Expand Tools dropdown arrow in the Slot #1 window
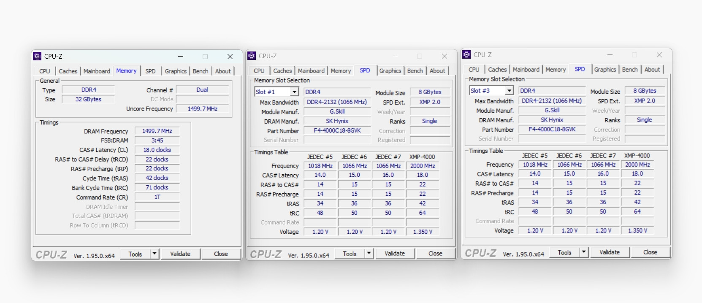The image size is (702, 303). [x=369, y=253]
